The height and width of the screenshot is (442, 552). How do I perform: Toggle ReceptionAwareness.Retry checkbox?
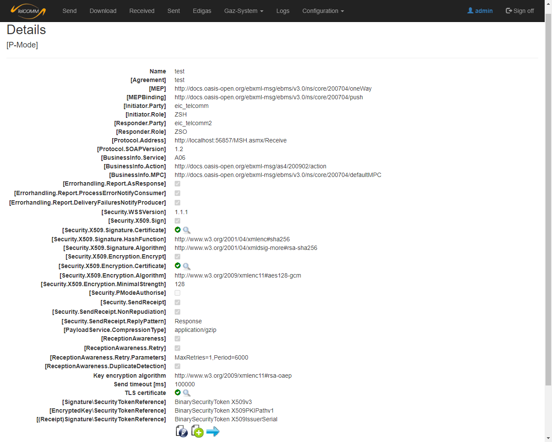point(177,348)
